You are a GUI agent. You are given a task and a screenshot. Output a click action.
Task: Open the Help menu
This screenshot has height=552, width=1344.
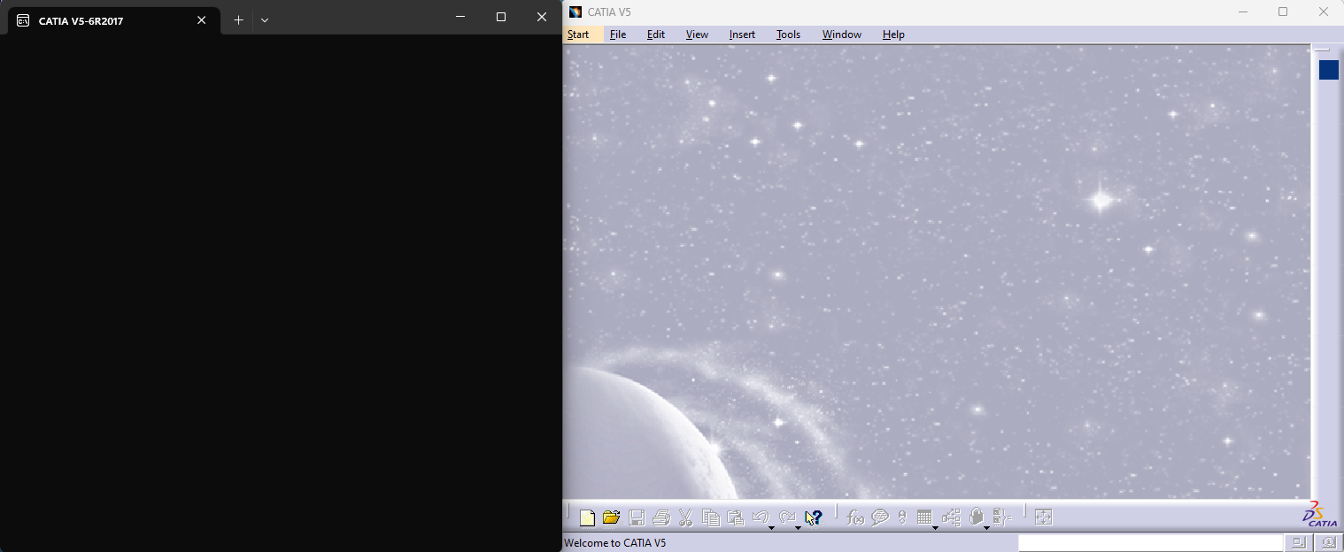pos(893,34)
